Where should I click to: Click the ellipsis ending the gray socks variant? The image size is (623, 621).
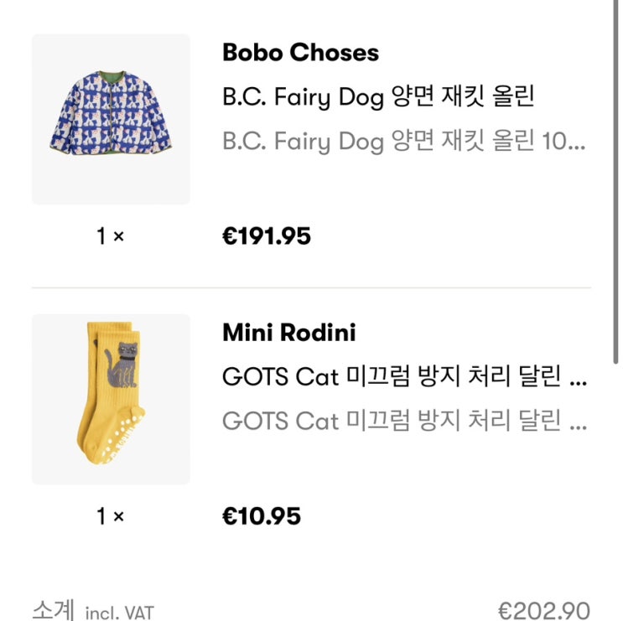pos(578,422)
